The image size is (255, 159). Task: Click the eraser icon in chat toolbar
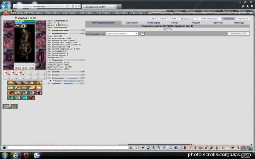pyautogui.click(x=138, y=148)
